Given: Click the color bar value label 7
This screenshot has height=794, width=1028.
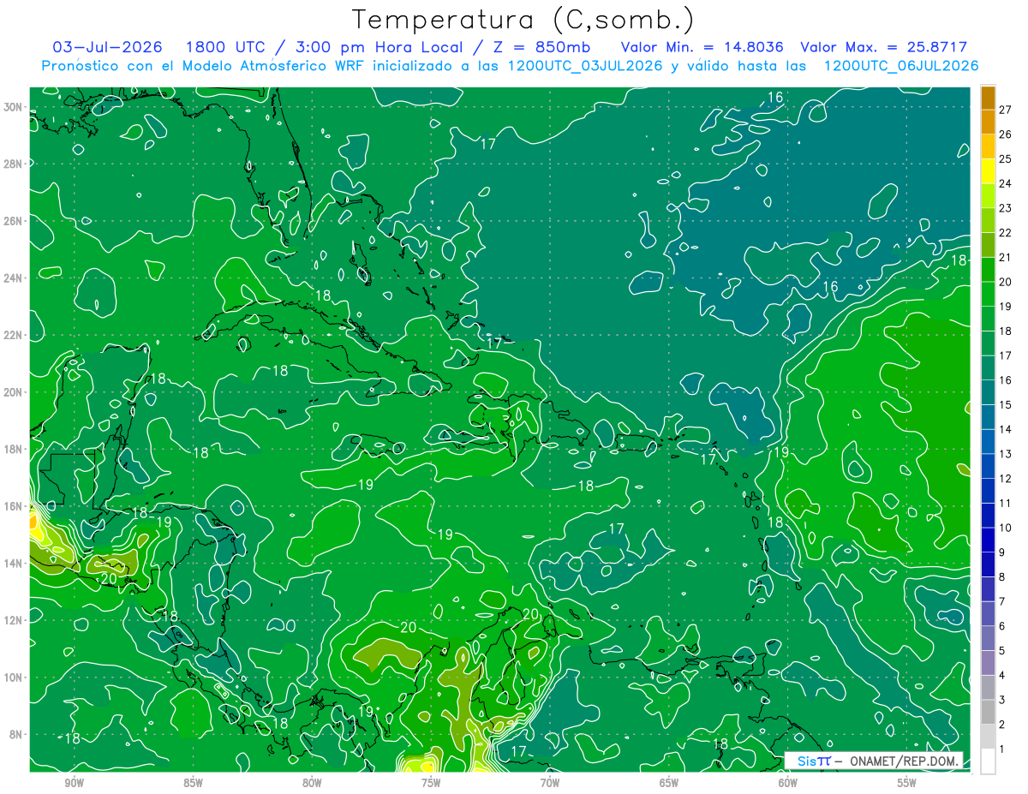Looking at the screenshot, I should point(1002,601).
